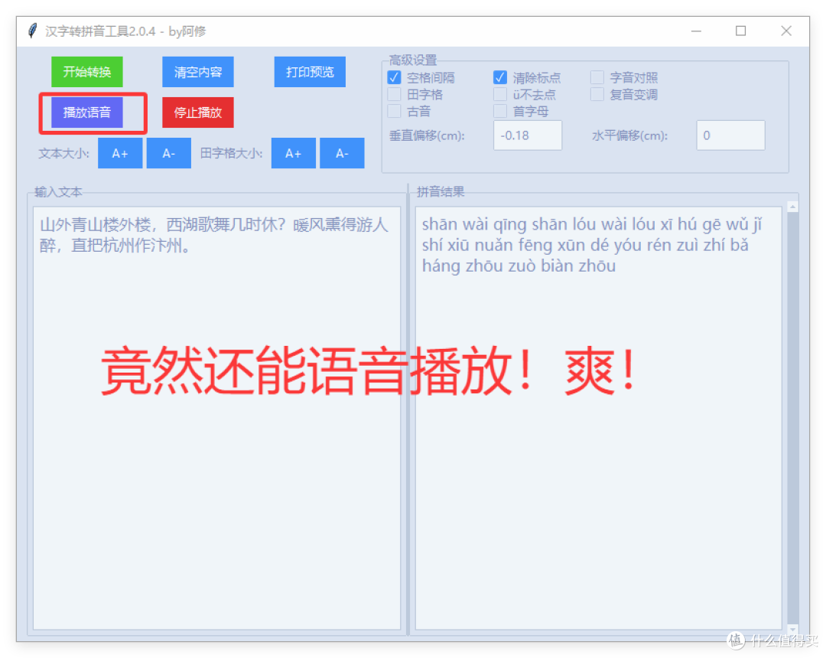Click inside the 输入文本 text area
826x658 pixels.
(216, 418)
